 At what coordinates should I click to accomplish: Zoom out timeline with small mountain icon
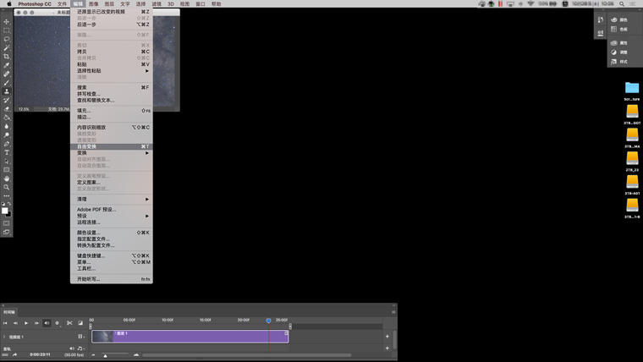coord(93,355)
